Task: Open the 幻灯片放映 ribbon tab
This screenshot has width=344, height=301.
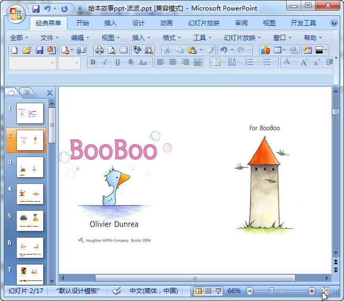Action: pos(204,23)
